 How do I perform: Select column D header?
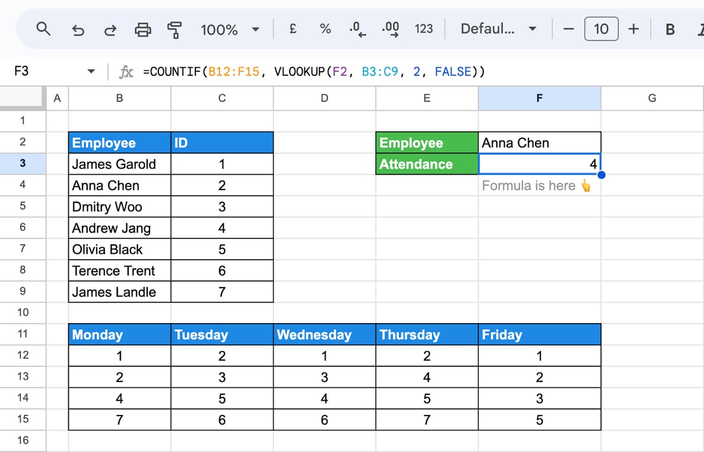324,98
